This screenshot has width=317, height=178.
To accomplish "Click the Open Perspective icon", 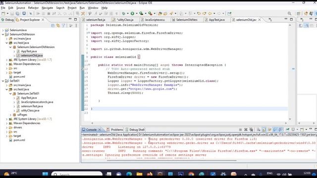I will (x=298, y=13).
